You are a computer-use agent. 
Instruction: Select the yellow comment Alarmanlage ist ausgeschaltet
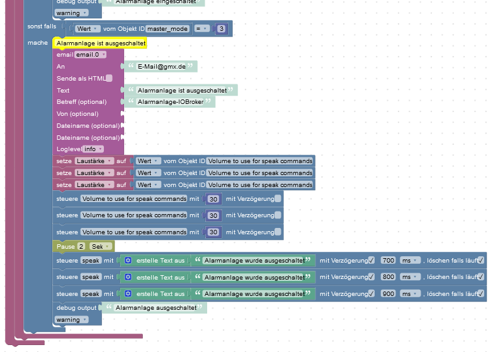pyautogui.click(x=100, y=43)
